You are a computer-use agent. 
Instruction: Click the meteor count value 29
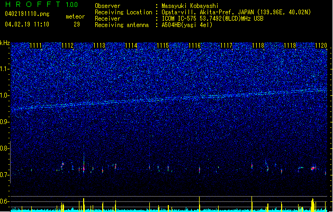[x=77, y=24]
